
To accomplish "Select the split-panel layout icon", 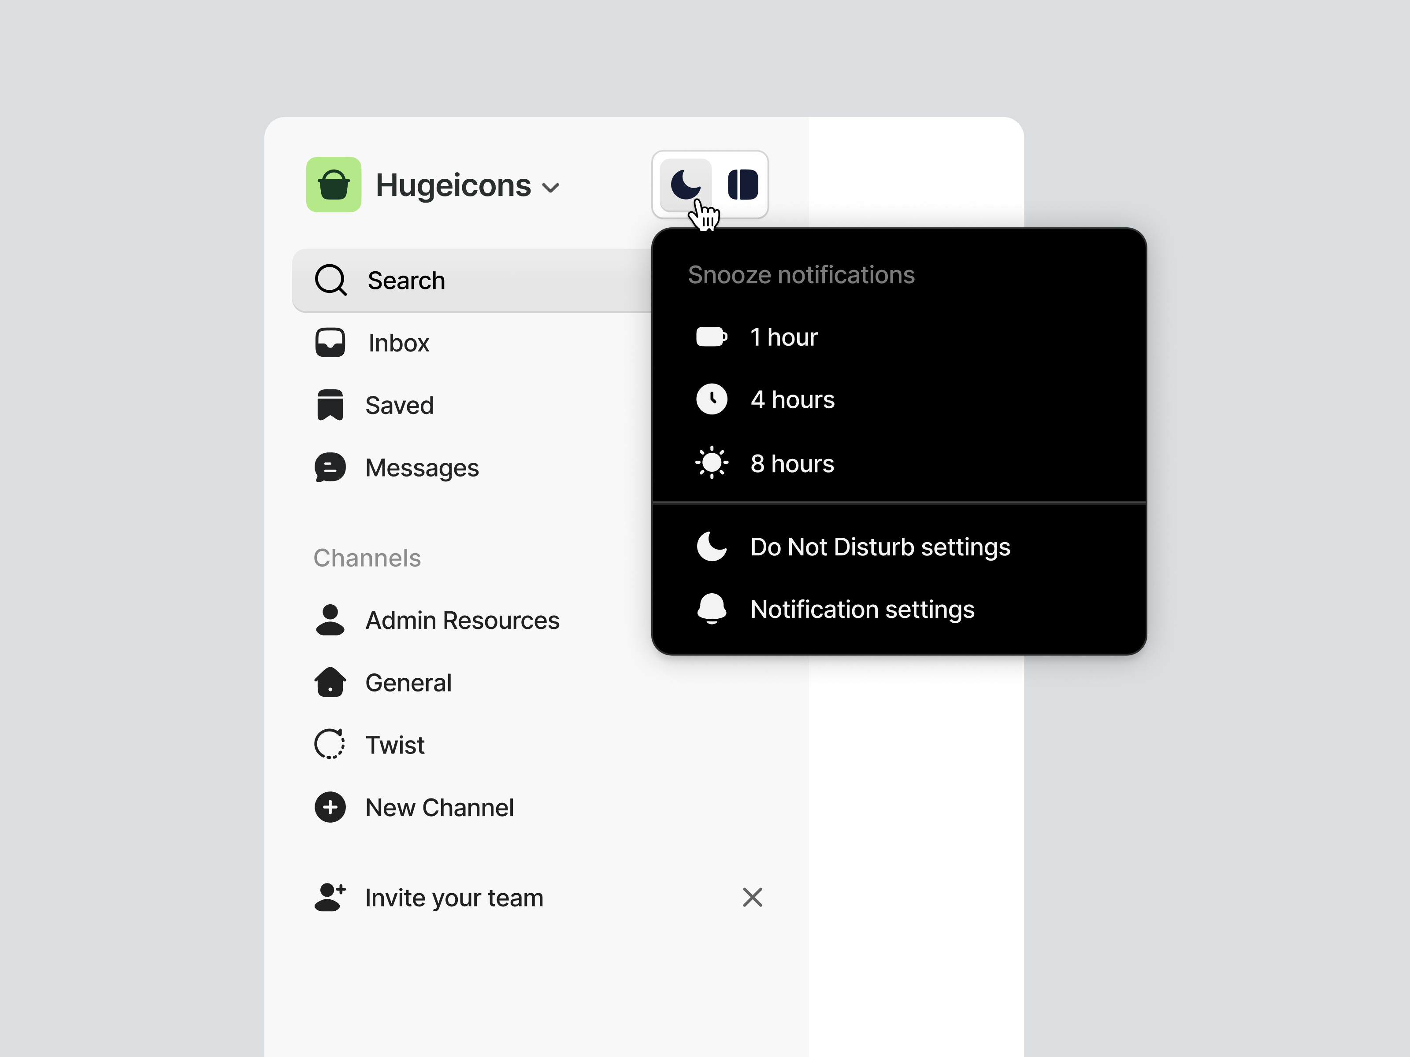I will [741, 185].
